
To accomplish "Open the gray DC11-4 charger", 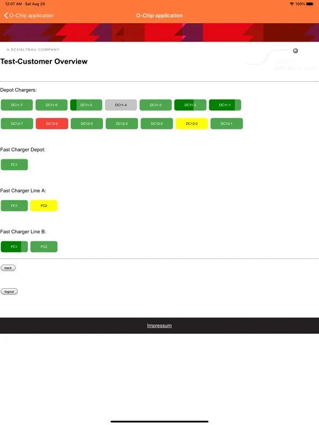I will pyautogui.click(x=121, y=105).
